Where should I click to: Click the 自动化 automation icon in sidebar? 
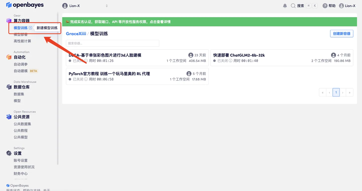[8, 57]
